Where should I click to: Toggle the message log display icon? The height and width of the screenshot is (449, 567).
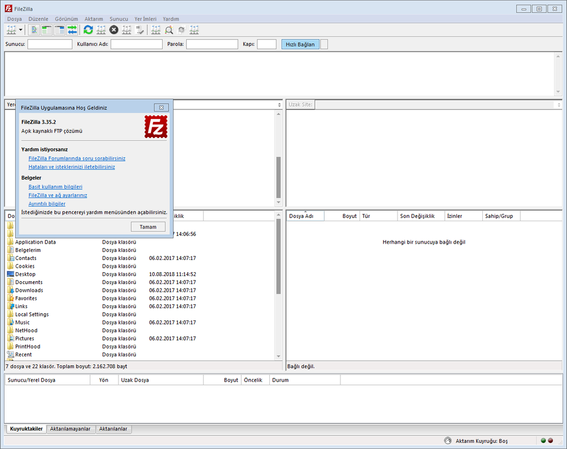click(x=34, y=30)
